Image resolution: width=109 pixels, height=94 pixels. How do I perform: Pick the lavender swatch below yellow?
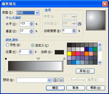[69, 58]
